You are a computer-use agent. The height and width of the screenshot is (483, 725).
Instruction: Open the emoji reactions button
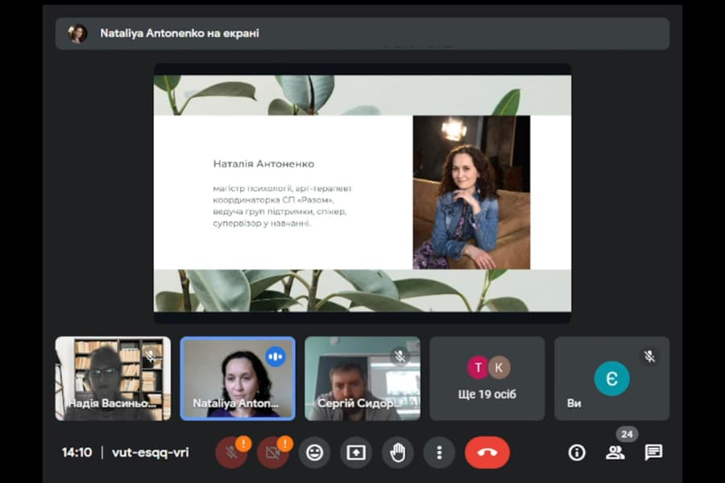(314, 452)
